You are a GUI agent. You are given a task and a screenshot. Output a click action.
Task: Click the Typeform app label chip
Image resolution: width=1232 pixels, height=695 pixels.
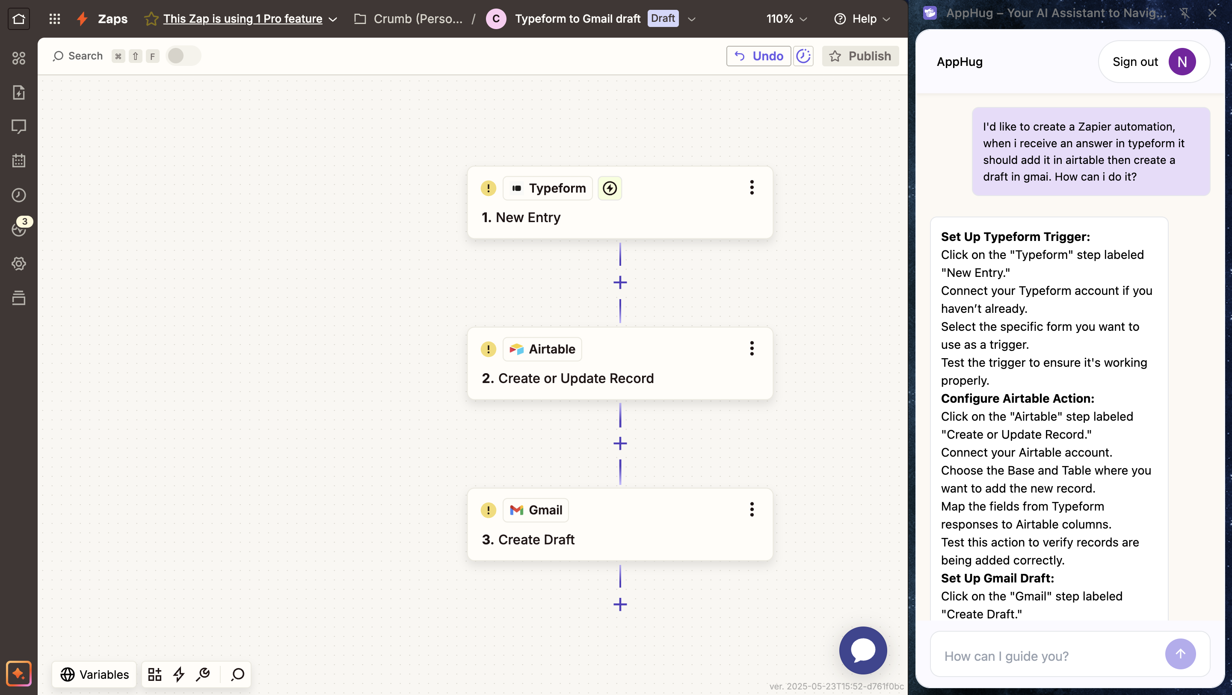(x=548, y=188)
